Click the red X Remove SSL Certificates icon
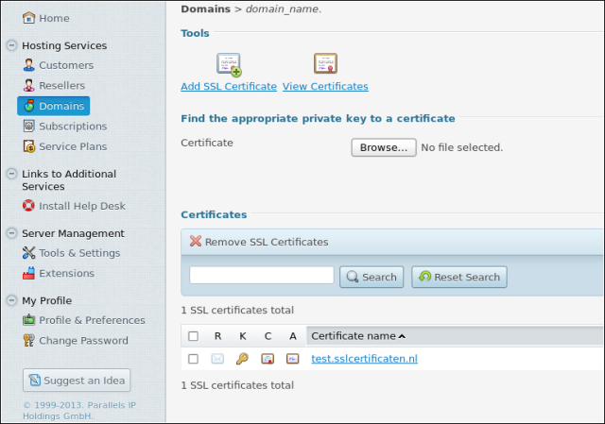 196,242
